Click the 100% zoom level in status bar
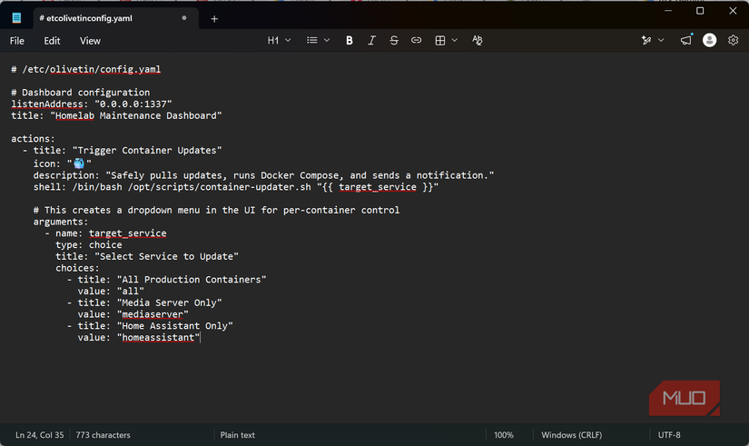 point(504,435)
